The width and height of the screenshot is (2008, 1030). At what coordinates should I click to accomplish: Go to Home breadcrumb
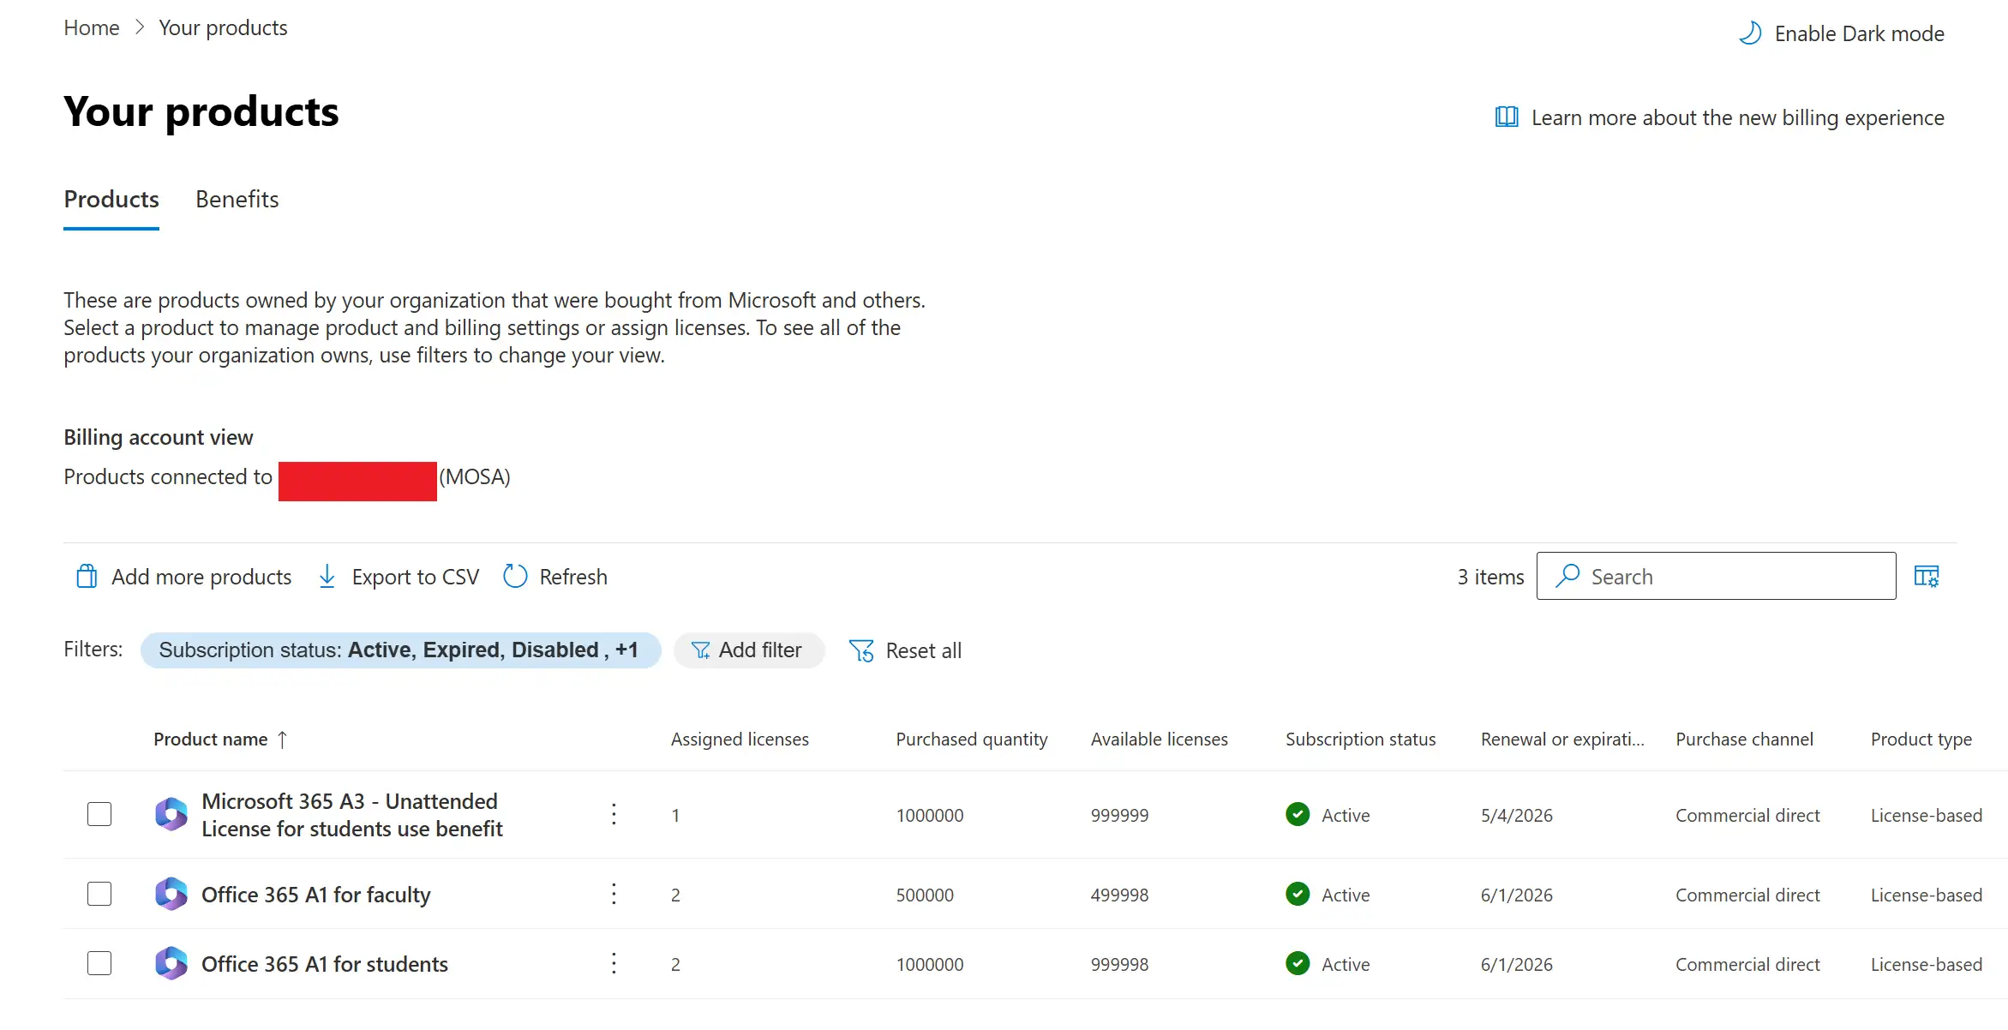[92, 27]
